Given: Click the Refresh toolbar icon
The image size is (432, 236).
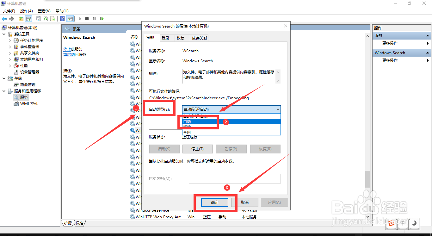Looking at the screenshot, I should [x=46, y=19].
